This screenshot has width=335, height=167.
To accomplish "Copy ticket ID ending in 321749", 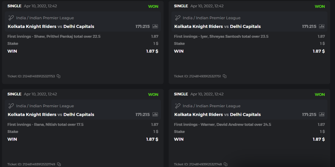I will (59, 164).
